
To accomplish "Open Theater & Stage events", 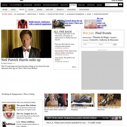I will click(101, 37).
